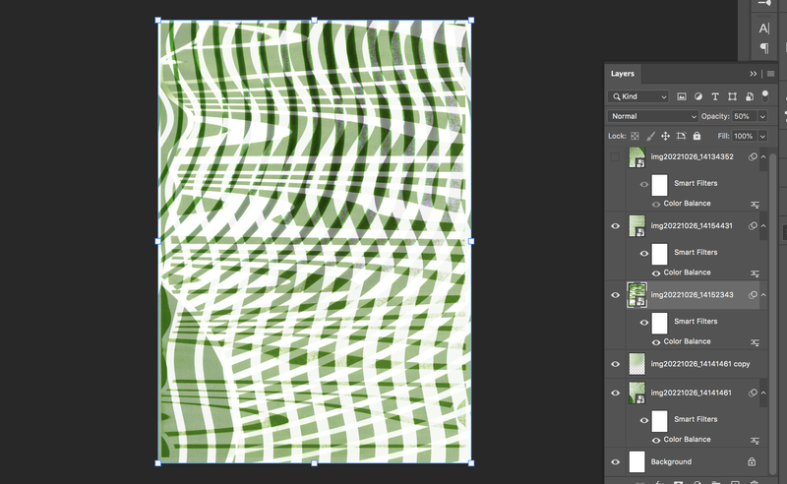
Task: Collapse smart filters of img20221026_14141461
Action: [763, 393]
